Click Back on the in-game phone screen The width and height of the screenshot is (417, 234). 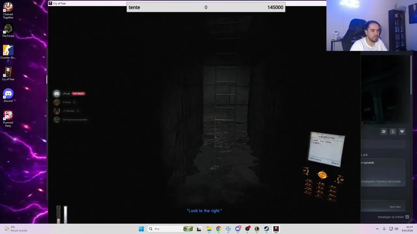[x=335, y=163]
